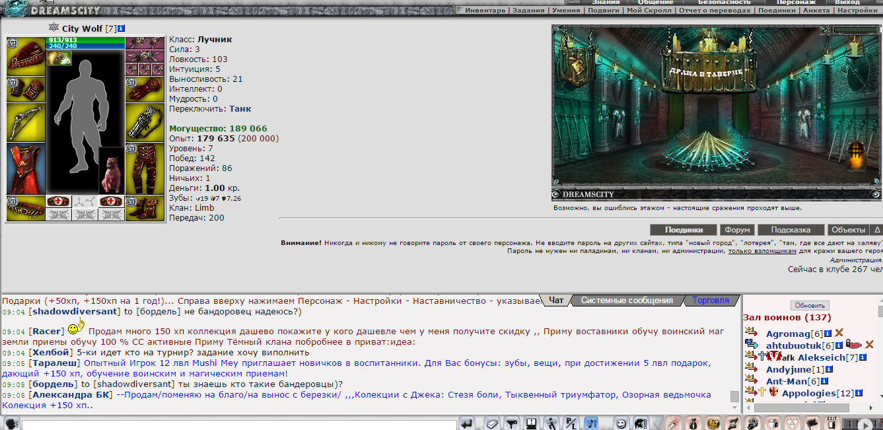
Task: Click the green round icon above the tavern image
Action: [825, 30]
